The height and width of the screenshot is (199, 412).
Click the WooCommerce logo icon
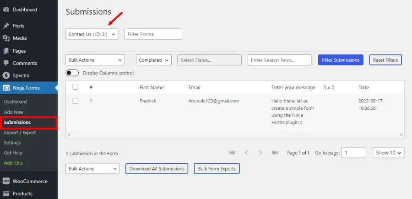point(6,181)
